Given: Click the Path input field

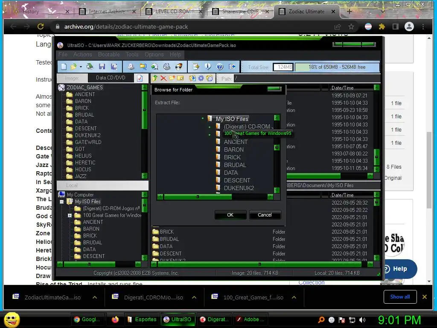Looking at the screenshot, I should click(307, 79).
